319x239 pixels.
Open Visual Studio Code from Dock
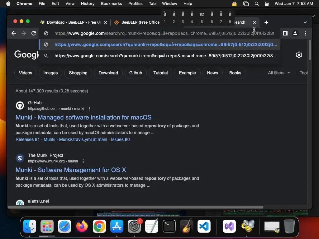pos(204,226)
